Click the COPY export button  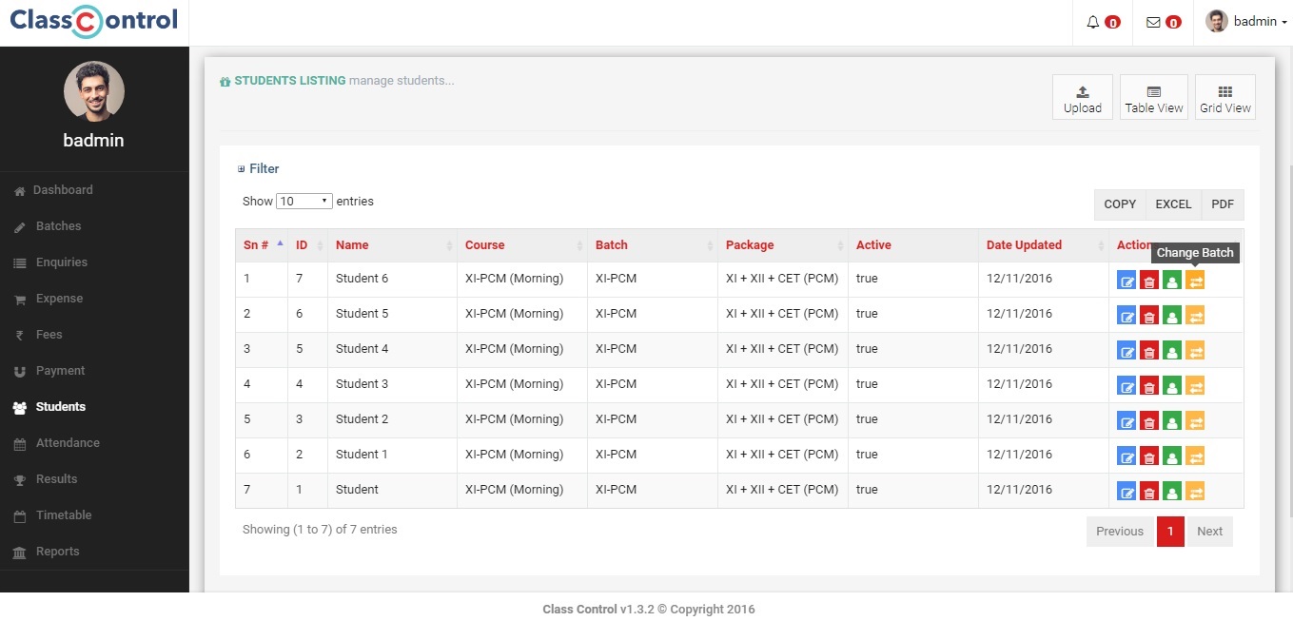coord(1120,204)
